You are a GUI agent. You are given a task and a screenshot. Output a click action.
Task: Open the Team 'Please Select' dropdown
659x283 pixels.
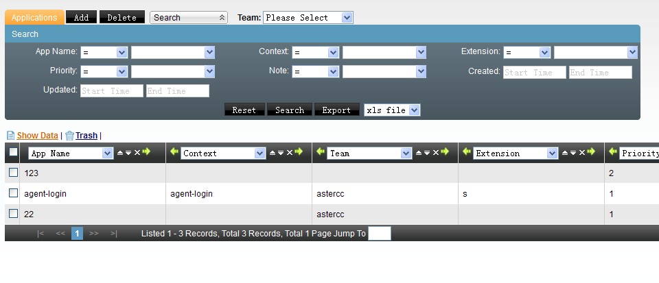[x=308, y=18]
